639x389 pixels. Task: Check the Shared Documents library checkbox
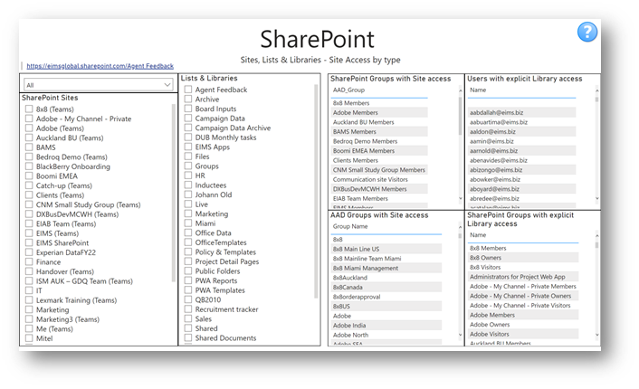coord(188,337)
